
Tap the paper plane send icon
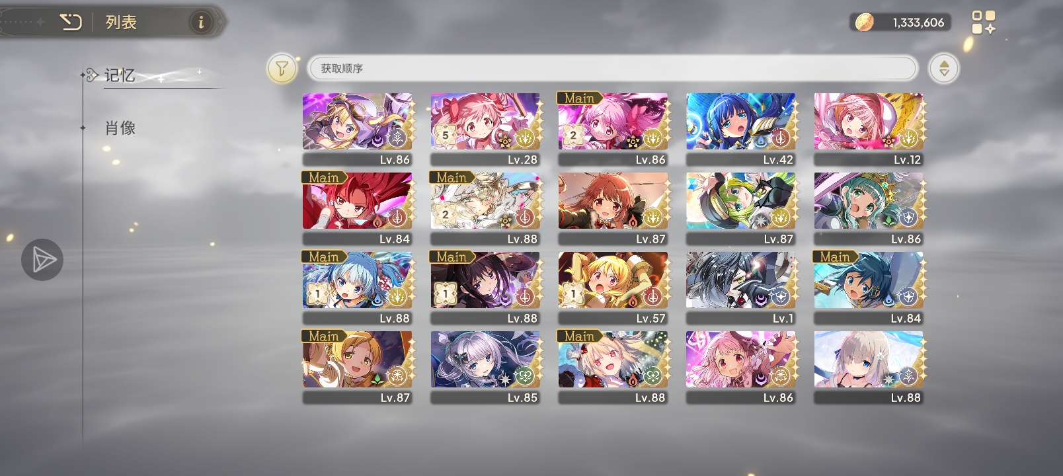(42, 260)
